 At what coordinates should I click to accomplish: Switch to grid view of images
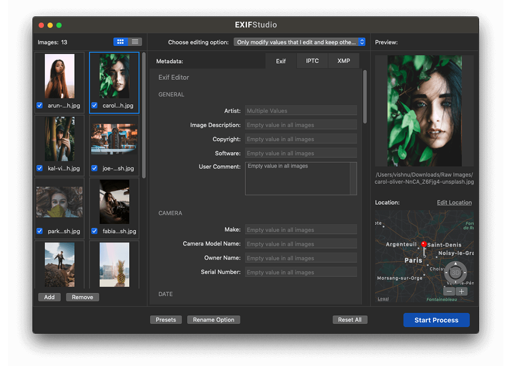[x=120, y=42]
